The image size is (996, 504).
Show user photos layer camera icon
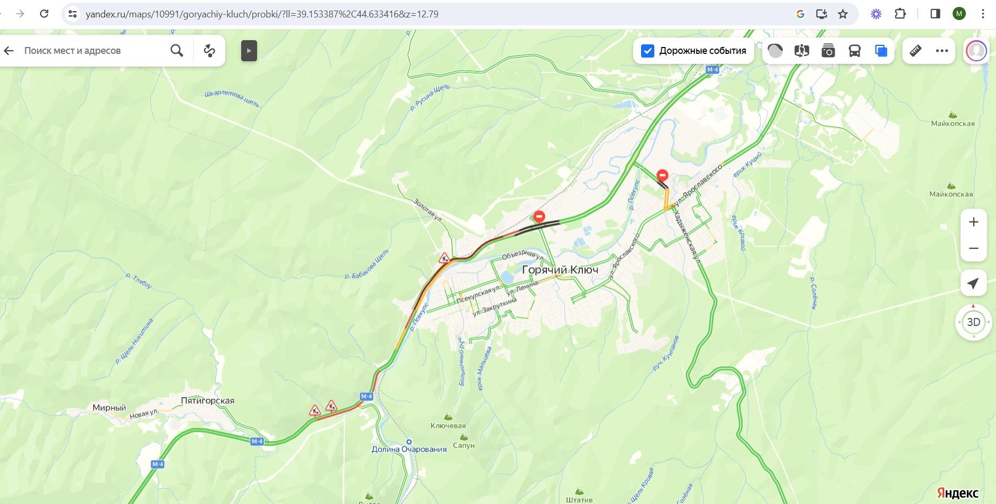(x=828, y=51)
